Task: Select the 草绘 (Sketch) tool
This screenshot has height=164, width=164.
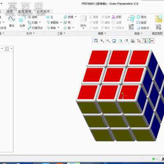Action: (x=12, y=22)
